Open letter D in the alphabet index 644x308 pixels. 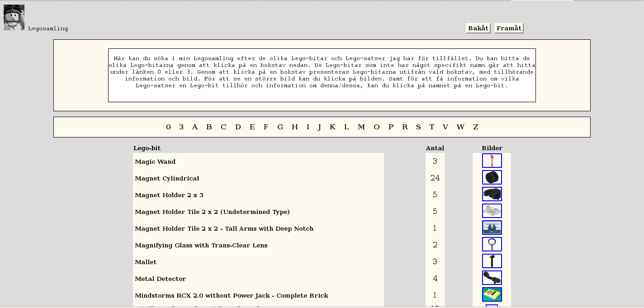238,127
